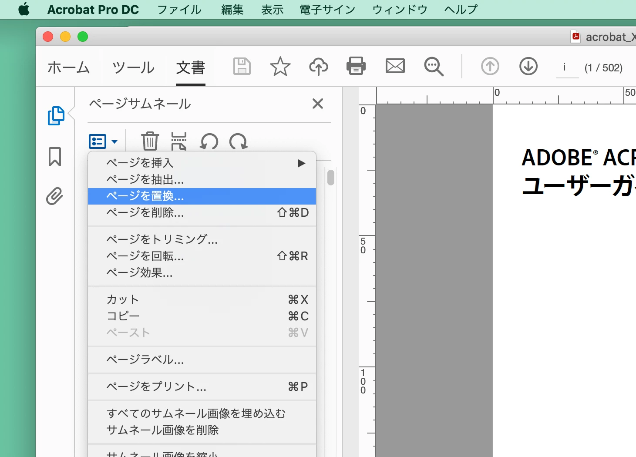Expand ページを挿入 submenu arrow
The image size is (636, 457).
[x=301, y=163]
